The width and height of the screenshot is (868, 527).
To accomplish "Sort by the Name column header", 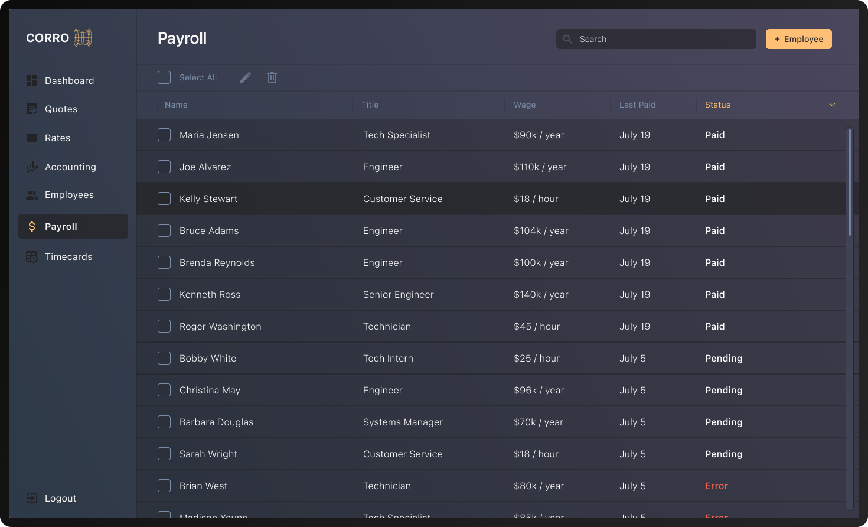I will (x=176, y=105).
